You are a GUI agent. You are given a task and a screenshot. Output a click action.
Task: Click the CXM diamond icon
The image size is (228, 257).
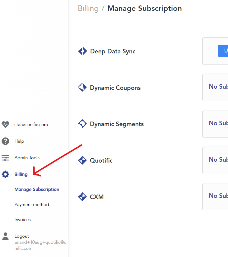82,197
